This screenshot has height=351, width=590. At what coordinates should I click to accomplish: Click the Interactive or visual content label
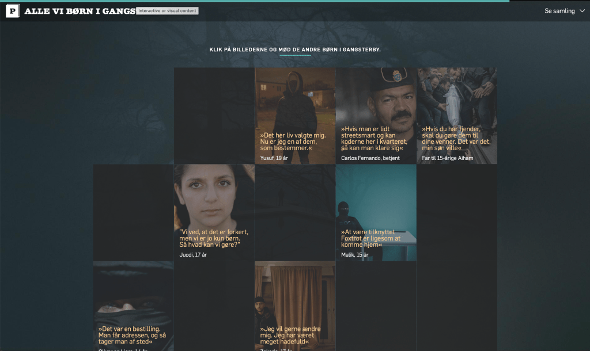[x=168, y=11]
